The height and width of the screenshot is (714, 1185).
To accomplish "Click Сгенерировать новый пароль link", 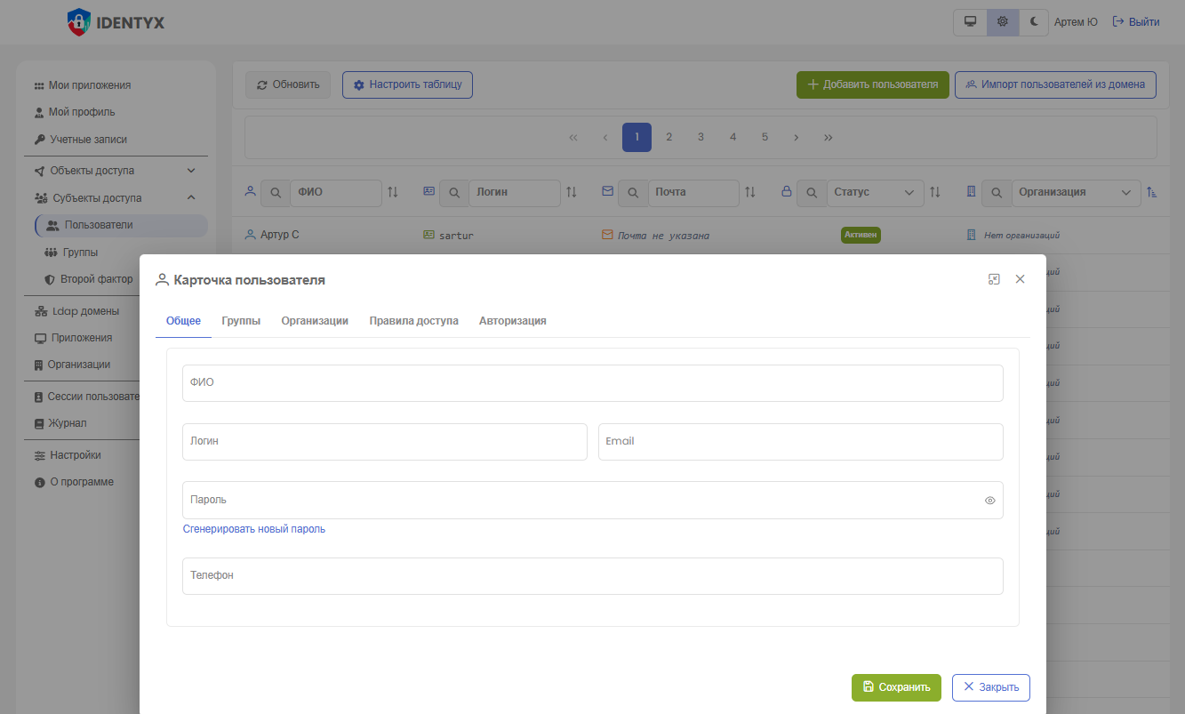I will point(254,529).
